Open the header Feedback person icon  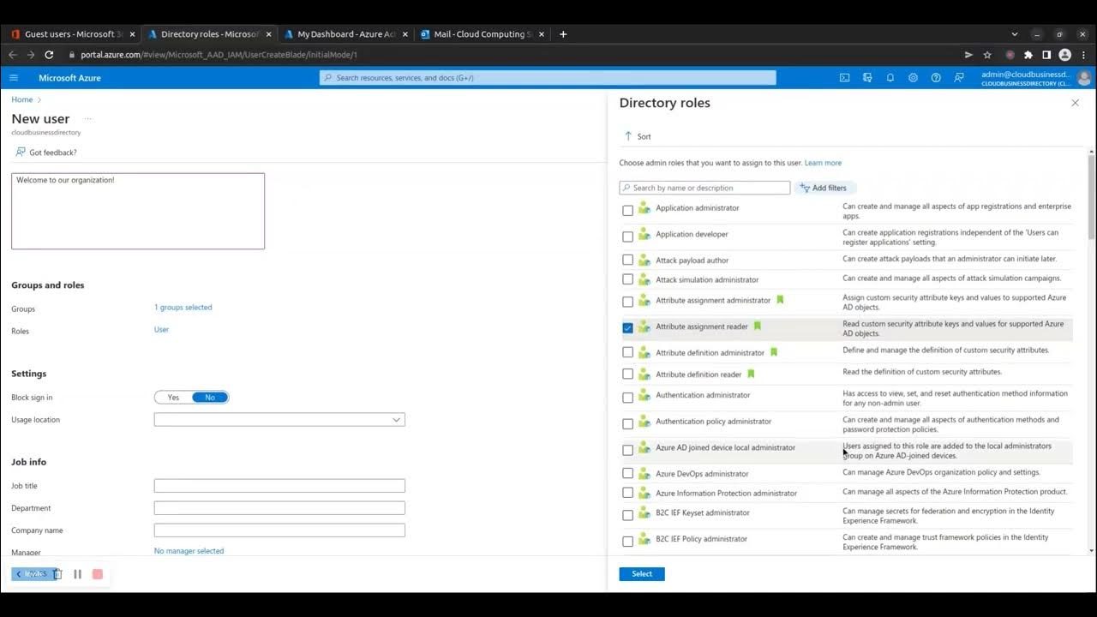[x=959, y=77]
